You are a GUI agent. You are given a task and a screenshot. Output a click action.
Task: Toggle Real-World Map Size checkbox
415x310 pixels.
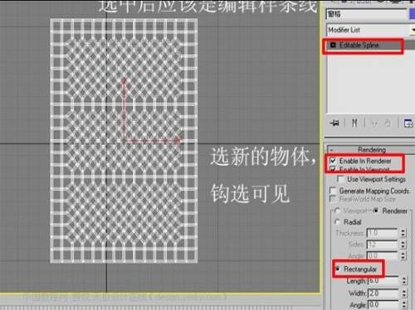point(333,199)
